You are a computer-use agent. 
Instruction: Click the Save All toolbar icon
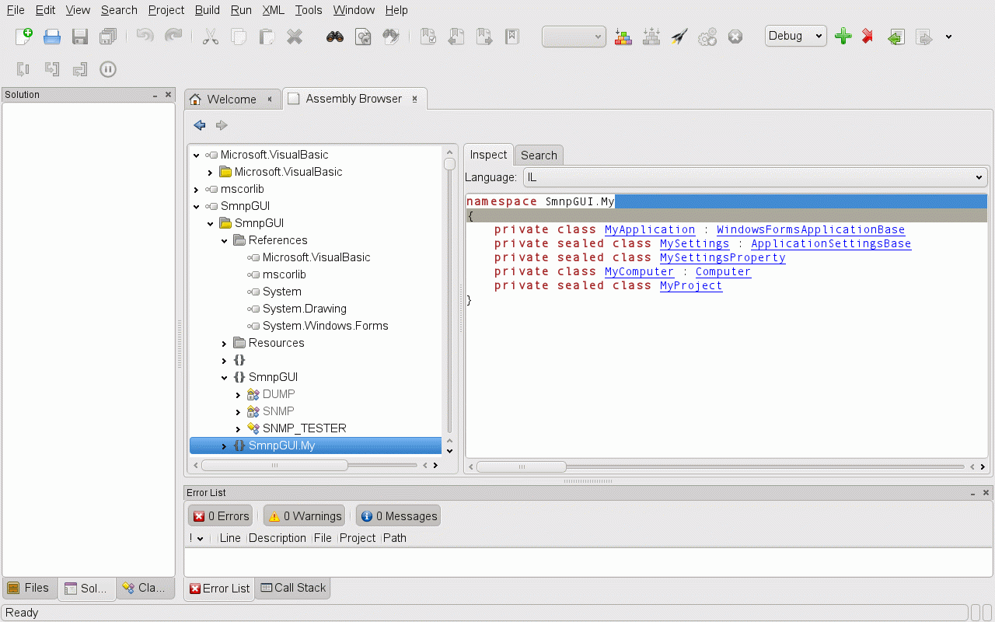pyautogui.click(x=108, y=37)
